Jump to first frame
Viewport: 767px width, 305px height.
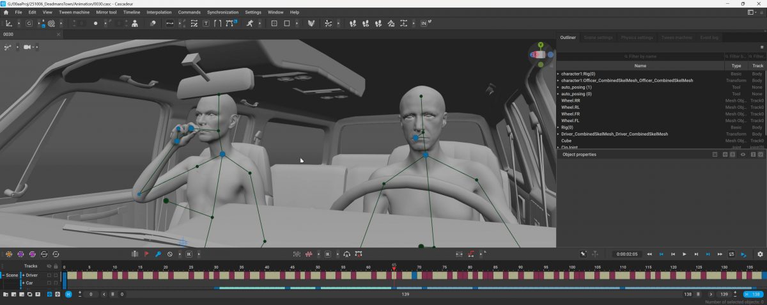pos(649,254)
